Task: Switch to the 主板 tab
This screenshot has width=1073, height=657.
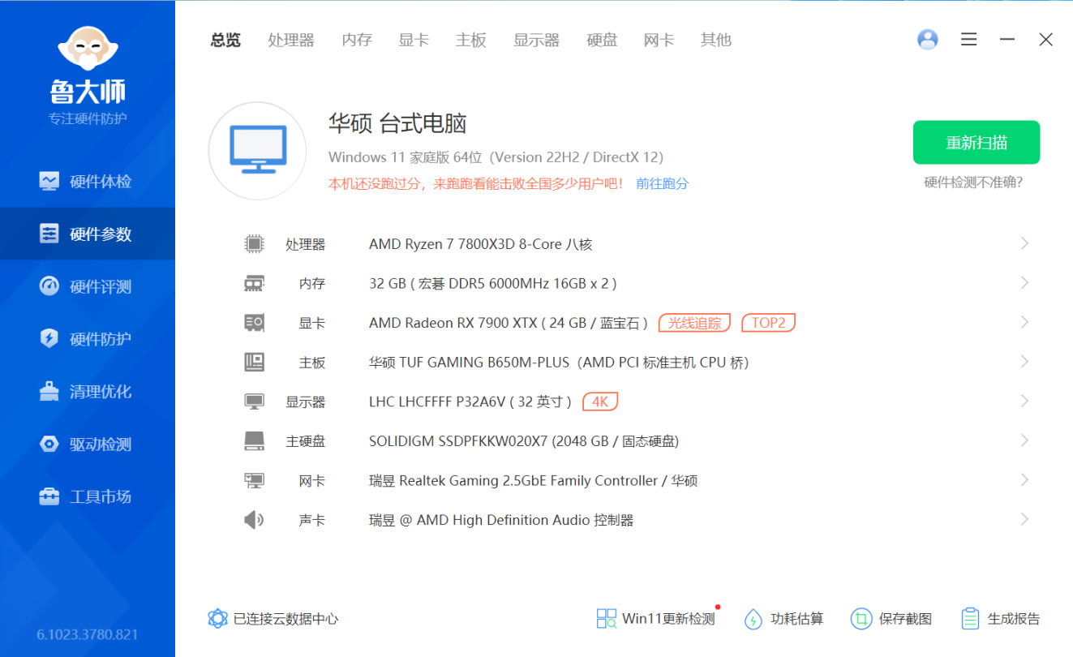Action: click(x=471, y=40)
